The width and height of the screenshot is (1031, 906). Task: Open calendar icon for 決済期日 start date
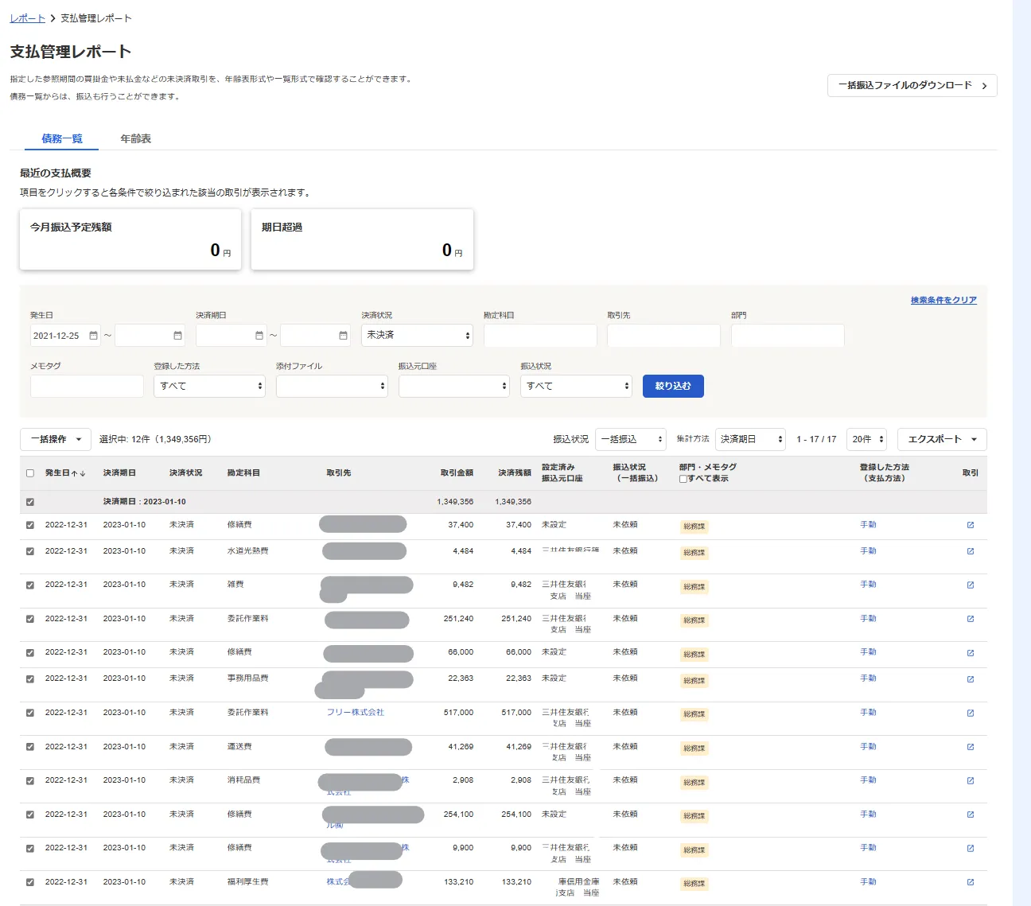pyautogui.click(x=259, y=336)
